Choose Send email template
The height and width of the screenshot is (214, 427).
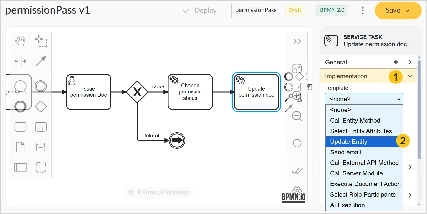click(364, 152)
